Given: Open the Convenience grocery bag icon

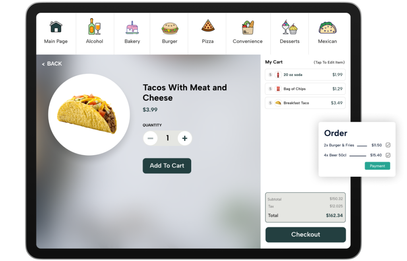Looking at the screenshot, I should (248, 27).
